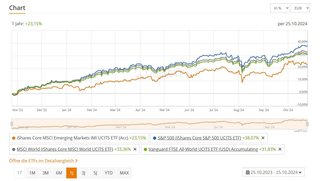Remove MSCI World ETF with X icon
The image size is (323, 181).
pos(135,149)
